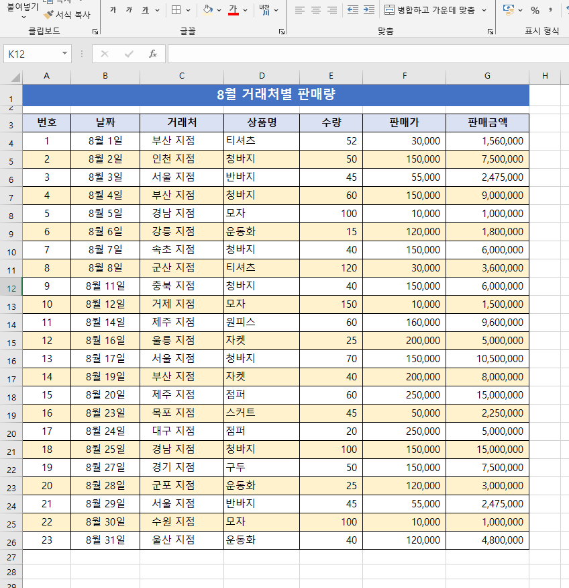Select the cell containing 10,500,000

[487, 359]
